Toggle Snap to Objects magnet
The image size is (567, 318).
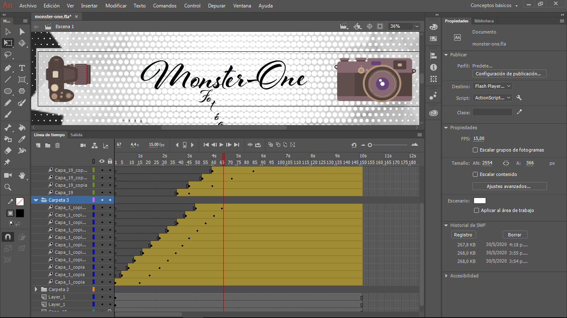(x=8, y=237)
